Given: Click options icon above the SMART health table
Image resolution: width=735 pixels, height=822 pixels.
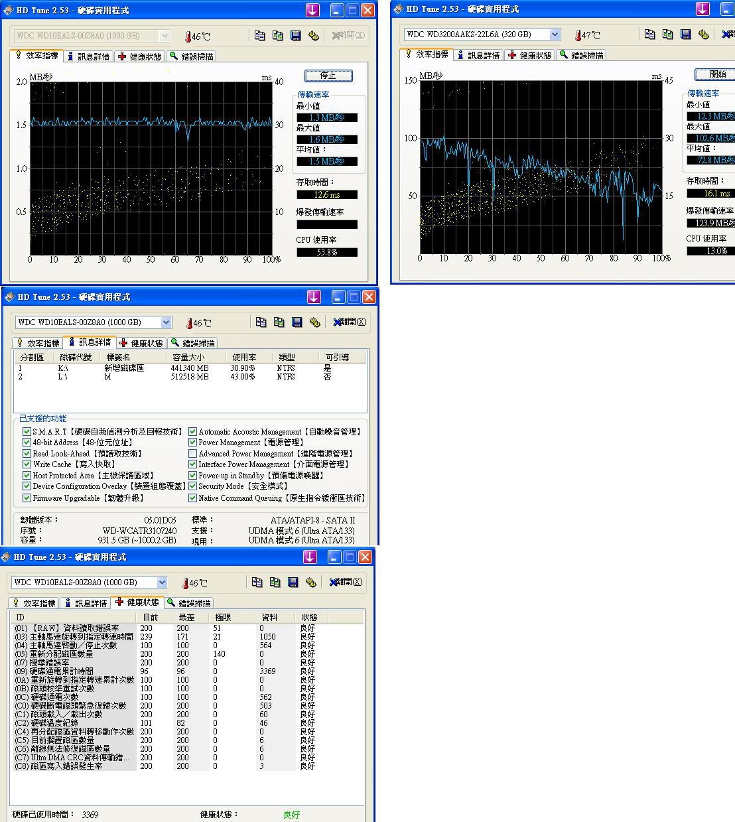Looking at the screenshot, I should (310, 582).
